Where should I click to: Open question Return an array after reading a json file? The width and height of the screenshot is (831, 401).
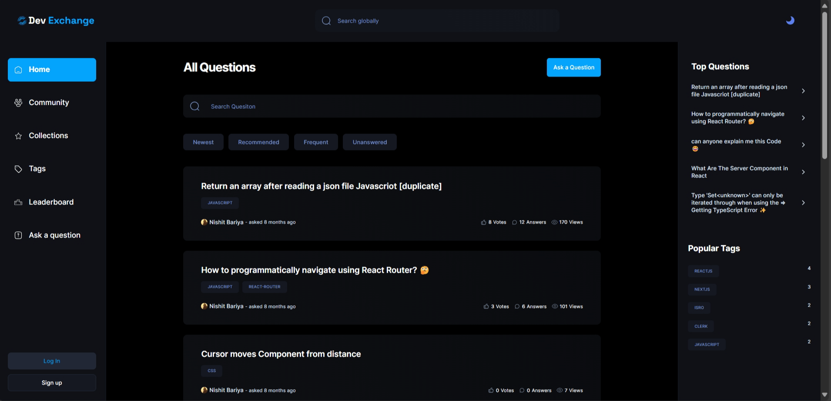pos(321,186)
